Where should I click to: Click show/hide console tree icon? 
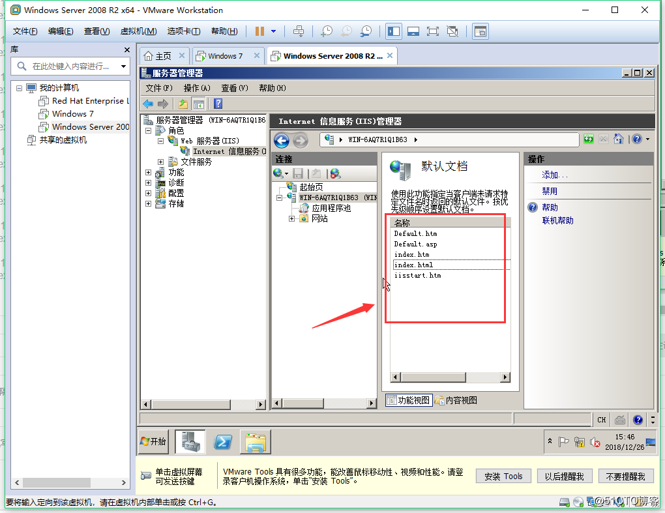[x=198, y=104]
